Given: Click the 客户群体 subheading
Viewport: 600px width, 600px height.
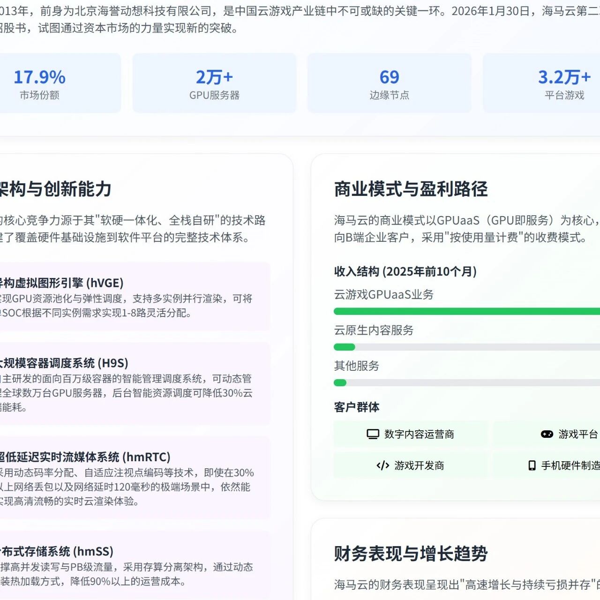Looking at the screenshot, I should coord(357,407).
